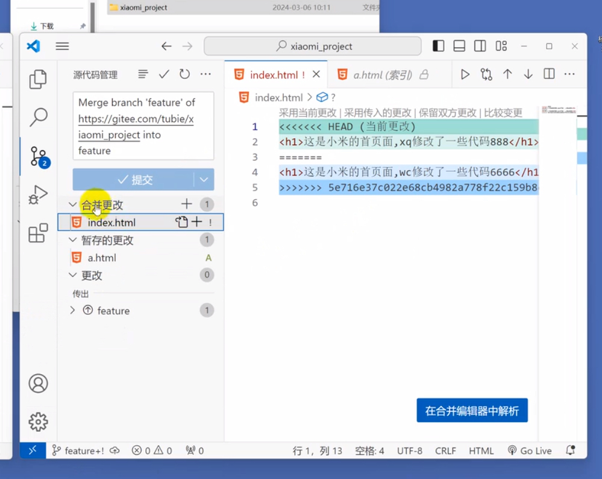Open the remote window status icon
This screenshot has height=479, width=602.
(33, 450)
